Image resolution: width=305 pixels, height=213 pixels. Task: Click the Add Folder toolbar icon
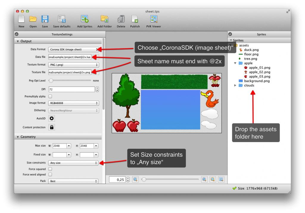click(105, 19)
